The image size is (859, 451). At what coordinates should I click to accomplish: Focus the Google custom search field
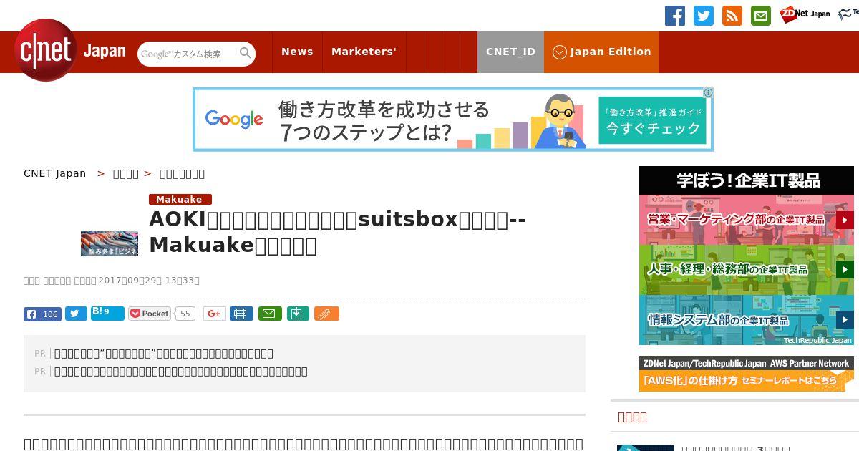[188, 54]
